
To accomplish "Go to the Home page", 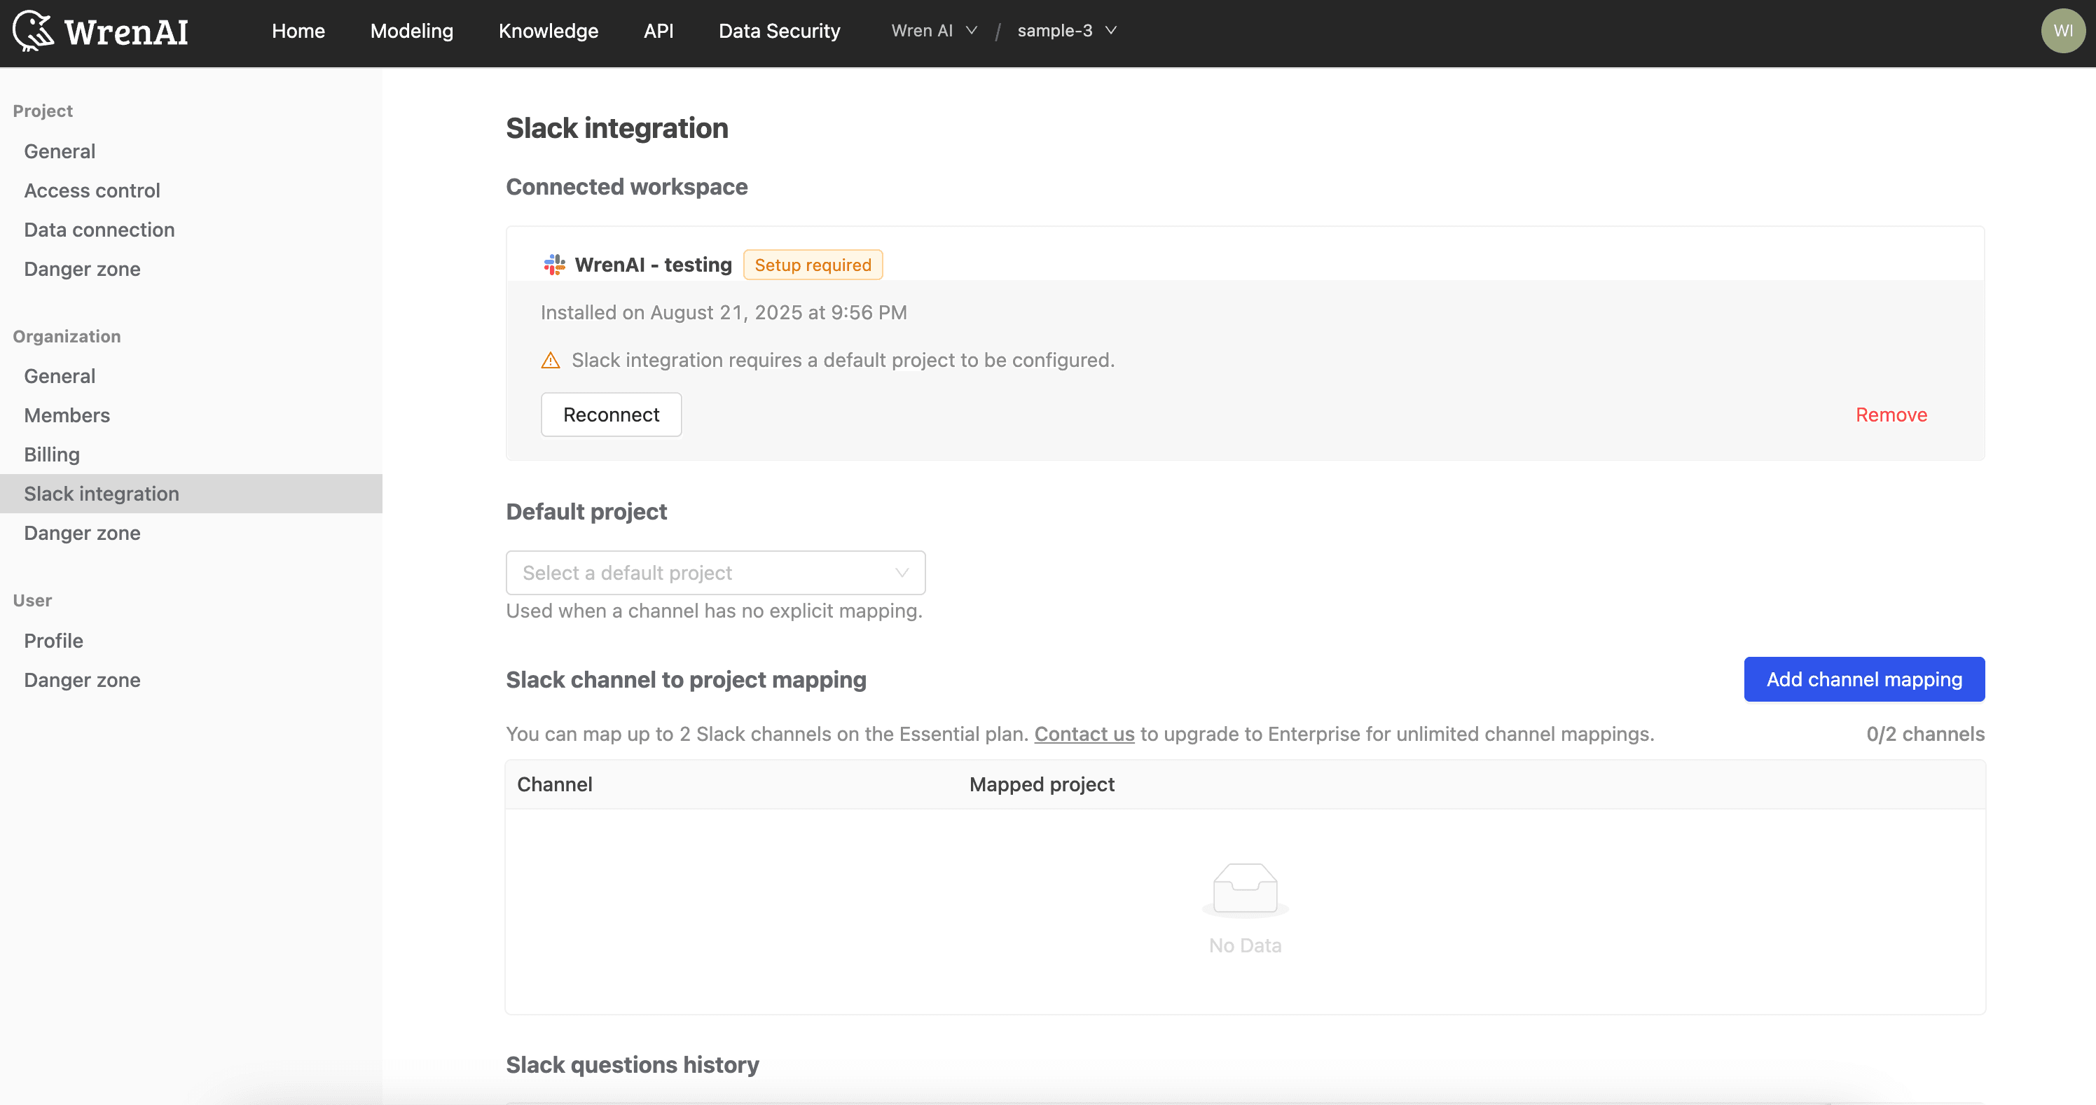I will pyautogui.click(x=298, y=30).
